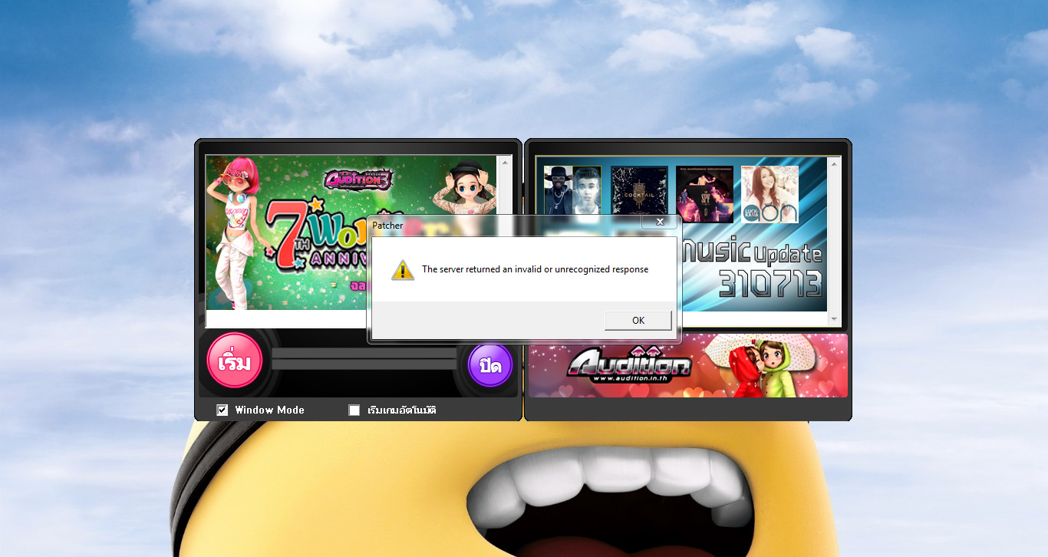Close the Patcher dialog with the X button
The width and height of the screenshot is (1048, 557).
660,222
